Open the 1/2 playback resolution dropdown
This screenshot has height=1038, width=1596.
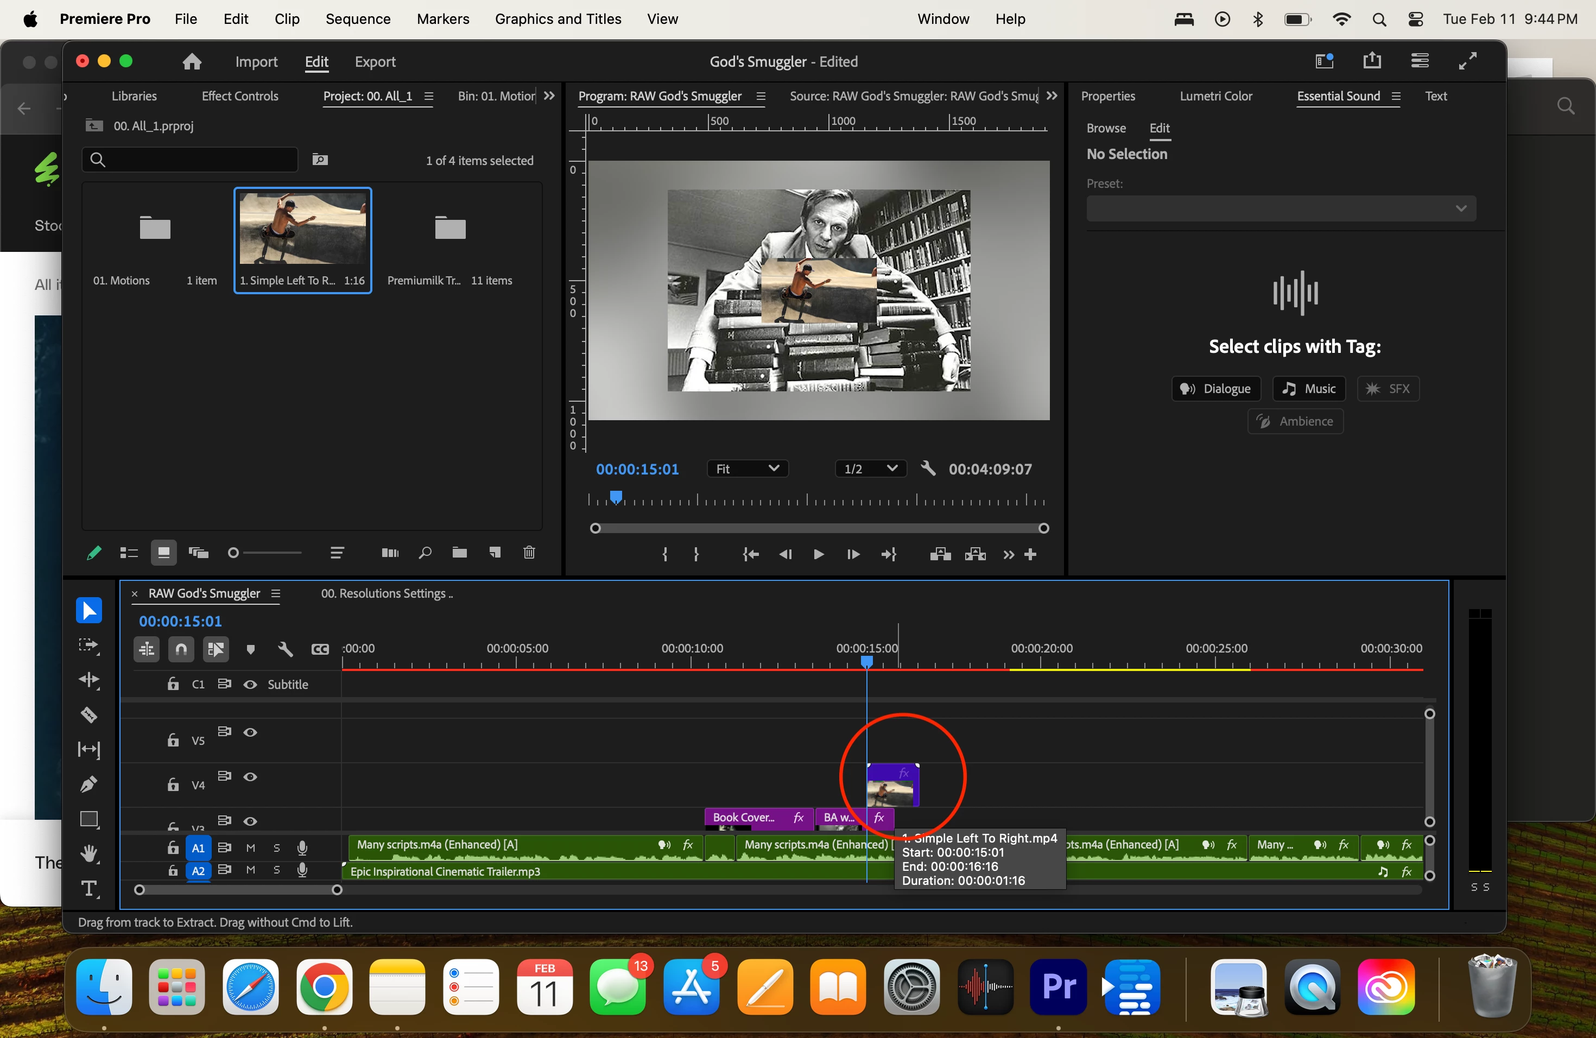tap(870, 469)
